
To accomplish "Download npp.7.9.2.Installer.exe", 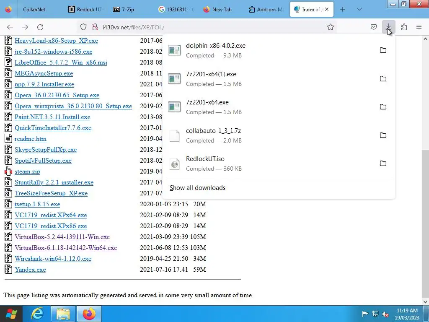I will [44, 84].
